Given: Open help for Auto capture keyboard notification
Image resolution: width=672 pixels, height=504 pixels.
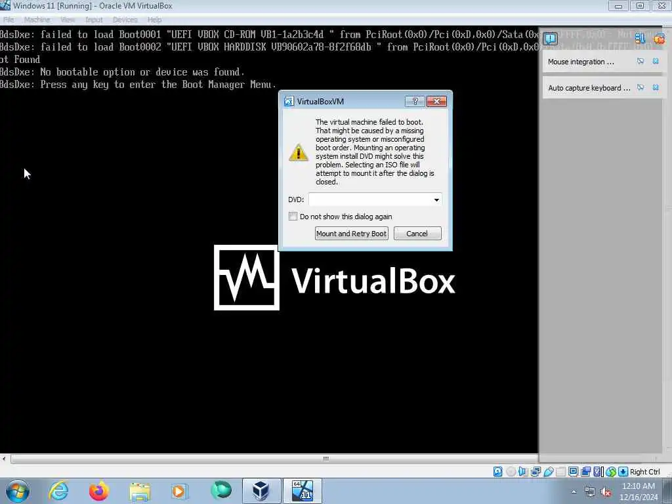Looking at the screenshot, I should point(640,87).
